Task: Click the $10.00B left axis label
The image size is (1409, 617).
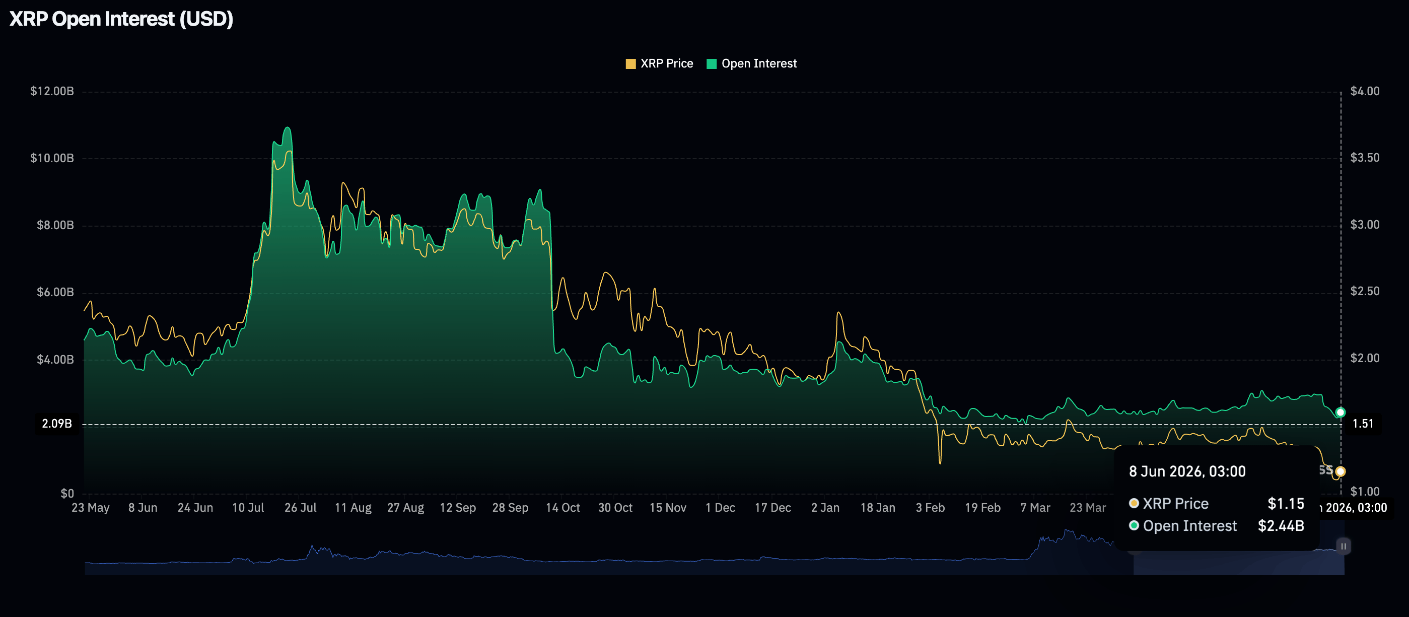Action: click(x=52, y=159)
